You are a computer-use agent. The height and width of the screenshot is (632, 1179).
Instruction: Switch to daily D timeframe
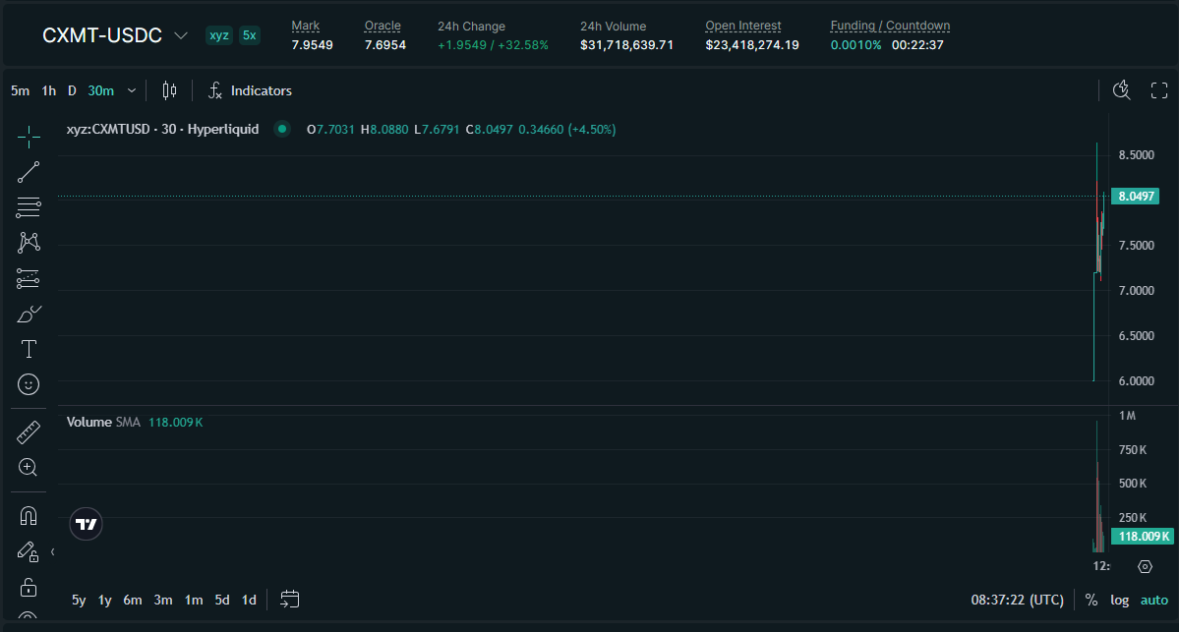(x=72, y=91)
